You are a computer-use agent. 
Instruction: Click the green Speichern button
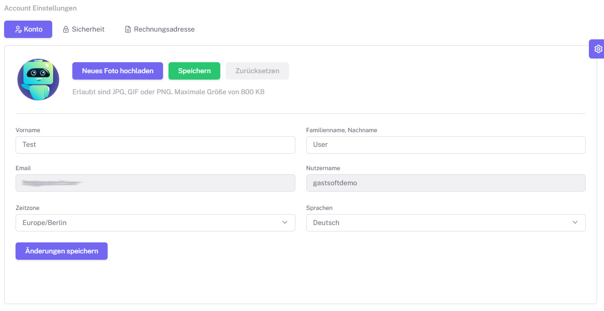click(x=194, y=71)
